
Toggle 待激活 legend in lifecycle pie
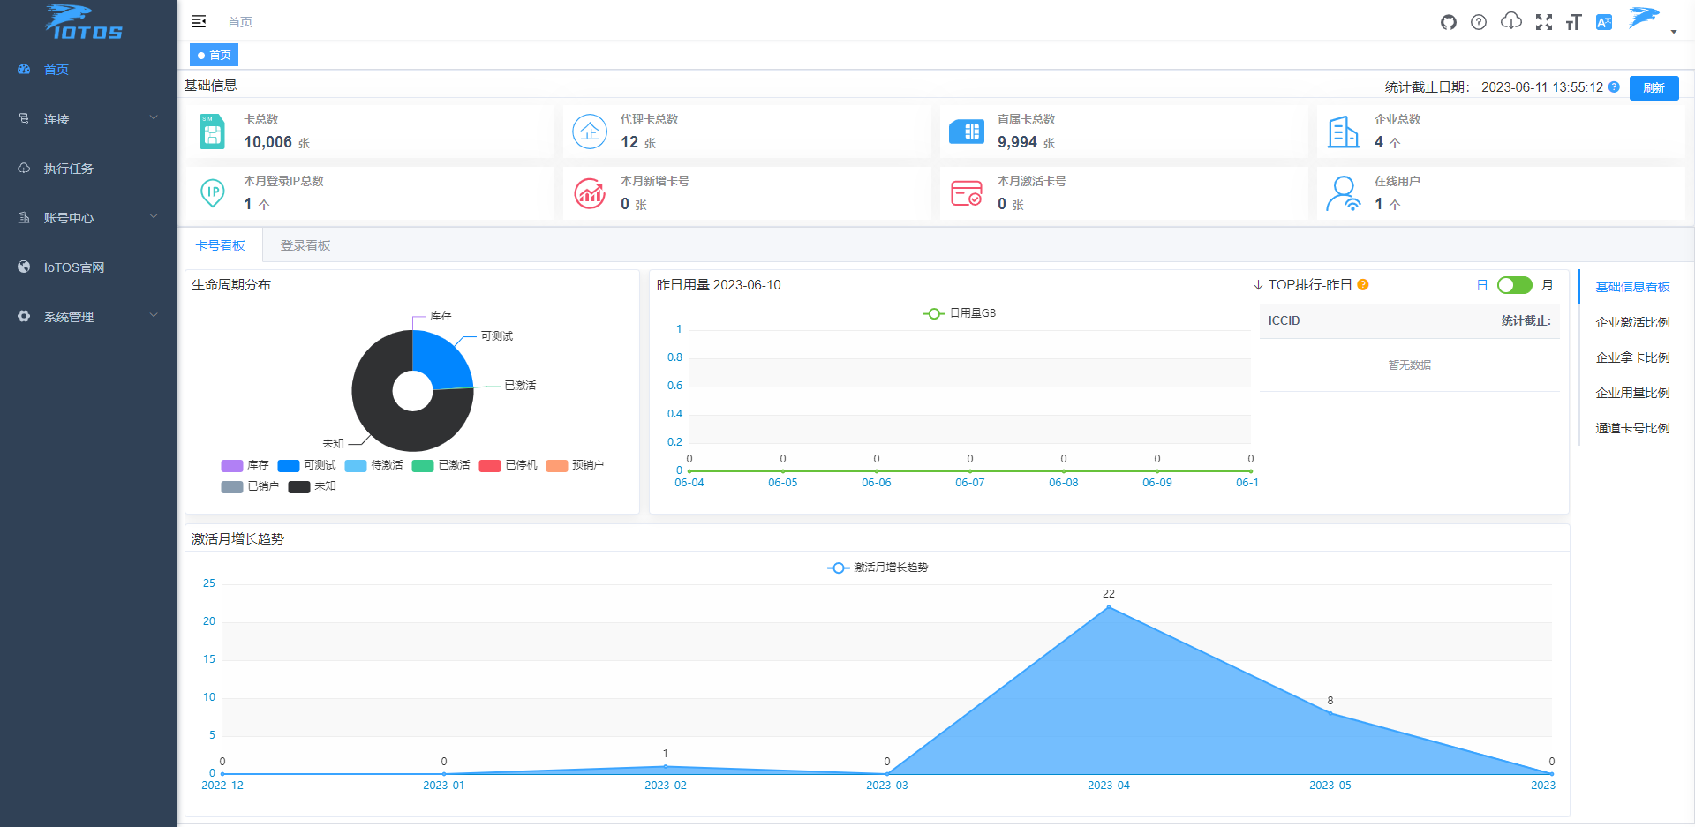coord(373,465)
